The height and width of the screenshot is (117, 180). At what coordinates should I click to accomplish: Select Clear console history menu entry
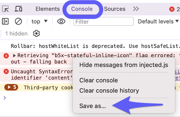point(109,91)
